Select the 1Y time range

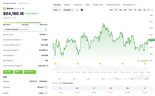[135, 10]
